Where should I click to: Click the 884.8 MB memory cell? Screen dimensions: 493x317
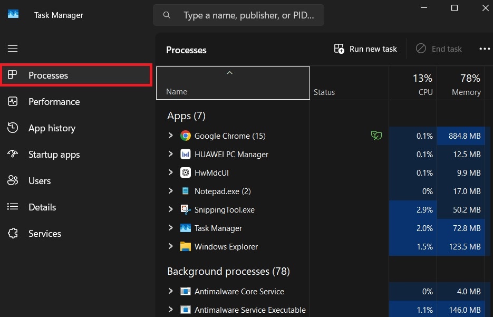(461, 136)
